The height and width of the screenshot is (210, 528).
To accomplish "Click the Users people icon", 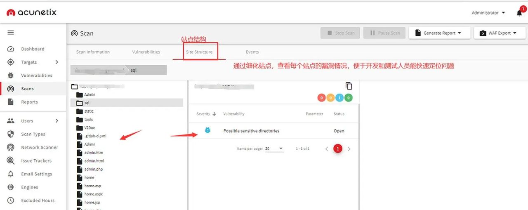I will pos(11,121).
